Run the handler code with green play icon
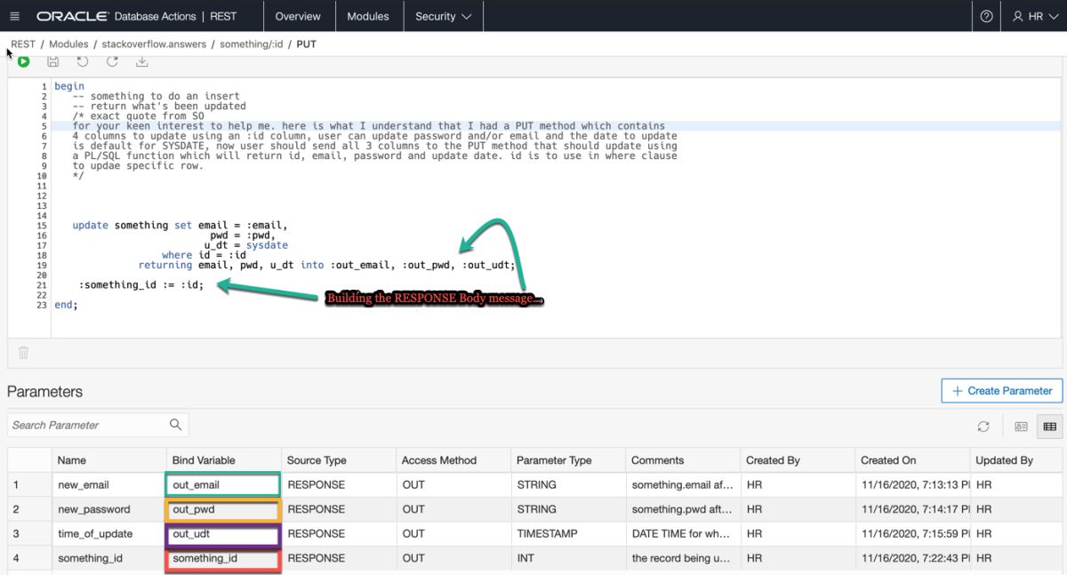 pos(23,61)
